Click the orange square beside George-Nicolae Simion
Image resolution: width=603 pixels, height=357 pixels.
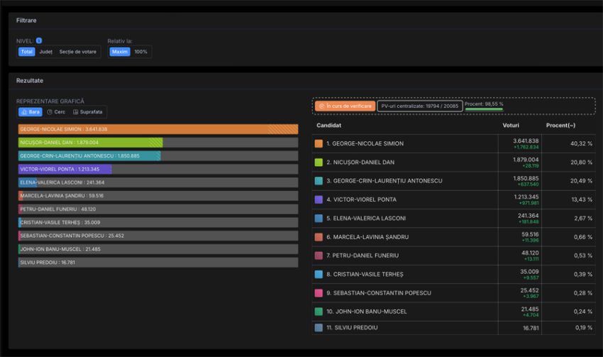click(x=319, y=143)
